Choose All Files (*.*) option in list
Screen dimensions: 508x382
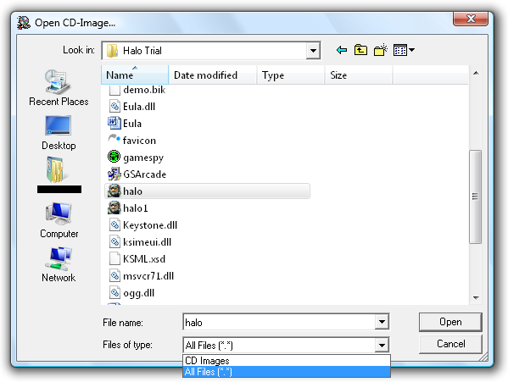(287, 372)
